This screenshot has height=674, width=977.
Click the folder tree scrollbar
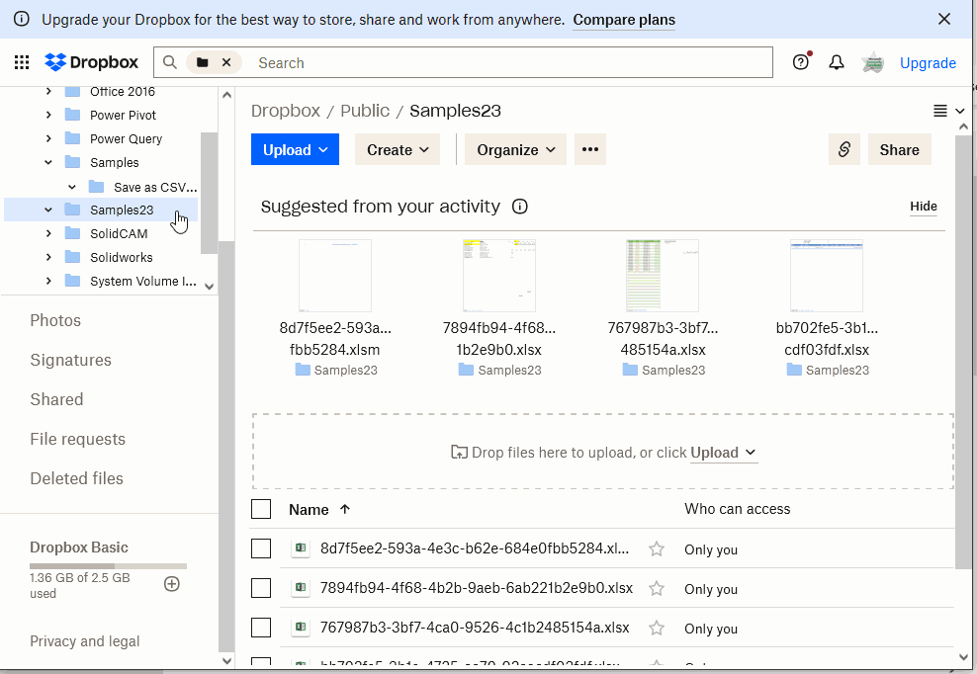[210, 193]
